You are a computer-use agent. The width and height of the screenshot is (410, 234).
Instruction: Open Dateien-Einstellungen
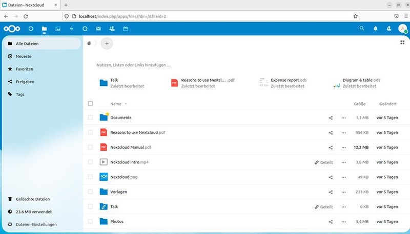tap(43, 224)
